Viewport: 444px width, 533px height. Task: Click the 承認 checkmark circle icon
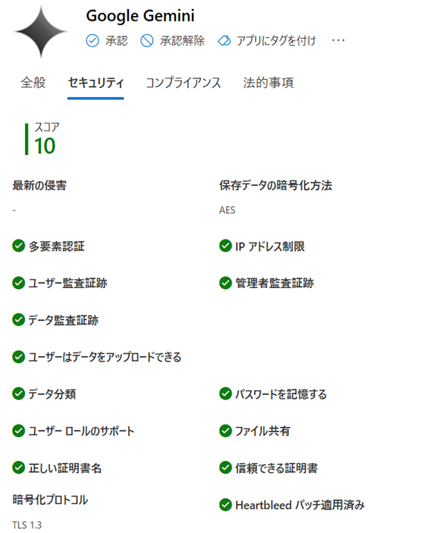pos(92,41)
